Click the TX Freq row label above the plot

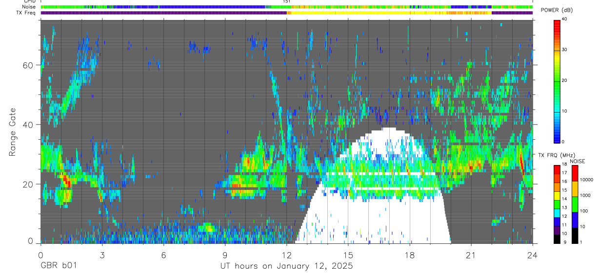click(x=26, y=13)
